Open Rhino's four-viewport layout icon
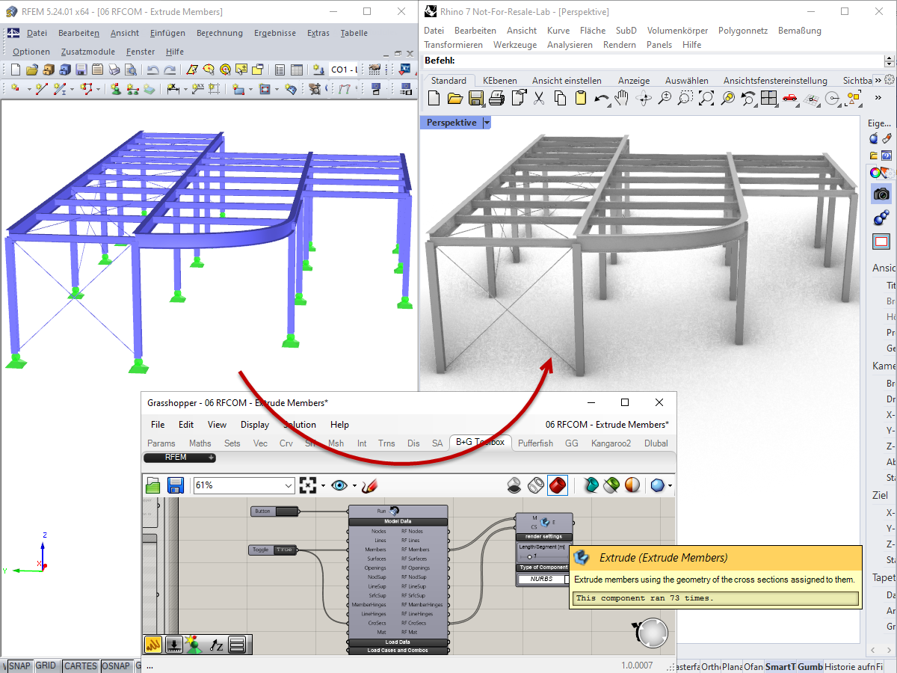This screenshot has width=897, height=673. 768,98
